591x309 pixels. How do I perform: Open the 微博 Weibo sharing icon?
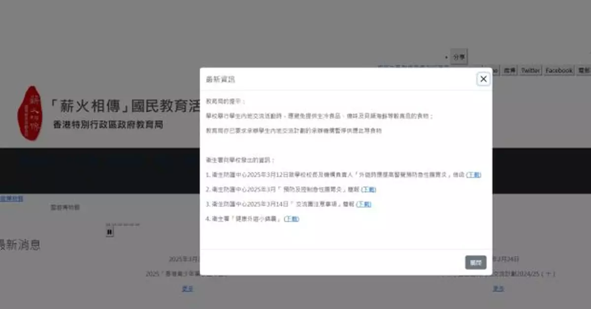510,69
